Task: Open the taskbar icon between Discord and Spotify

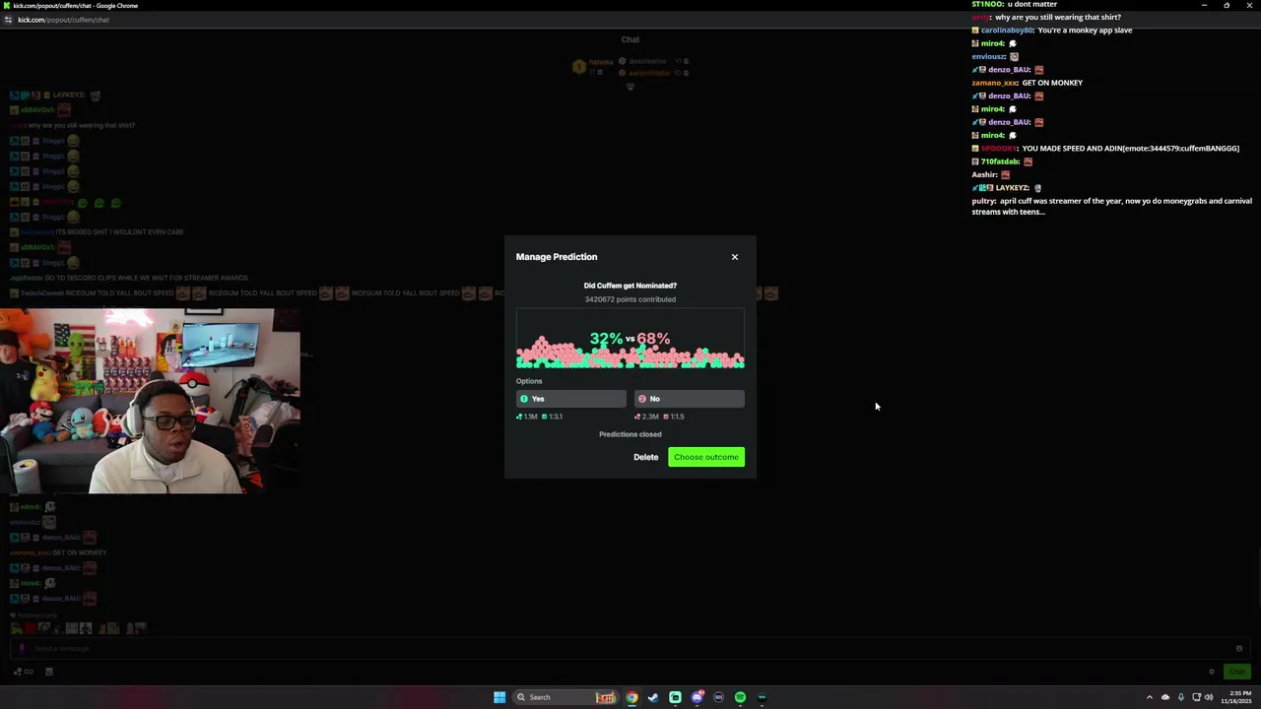Action: pyautogui.click(x=718, y=697)
